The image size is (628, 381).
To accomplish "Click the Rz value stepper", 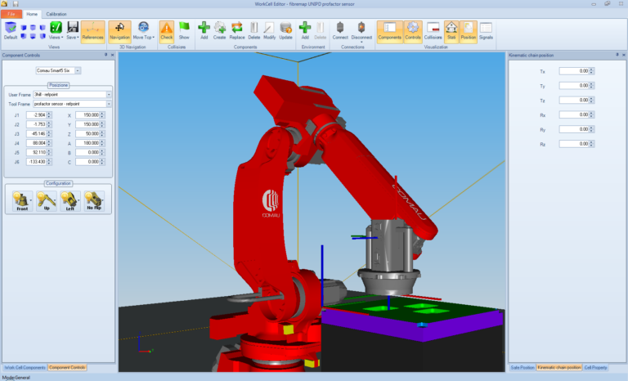I will point(591,144).
